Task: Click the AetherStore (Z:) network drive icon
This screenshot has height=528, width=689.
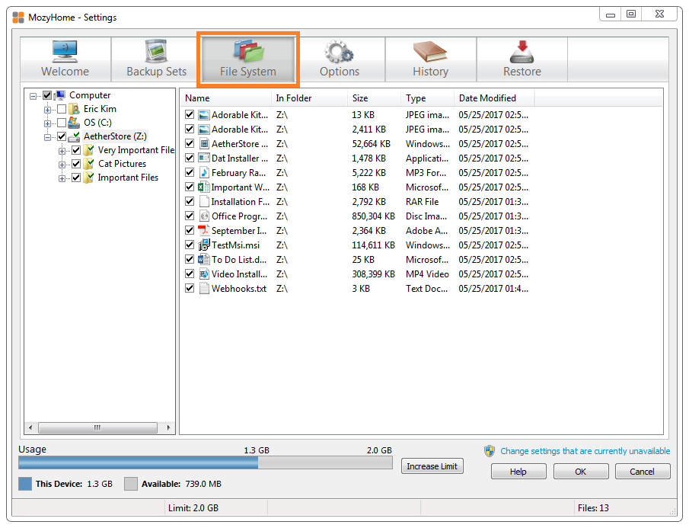Action: tap(74, 136)
